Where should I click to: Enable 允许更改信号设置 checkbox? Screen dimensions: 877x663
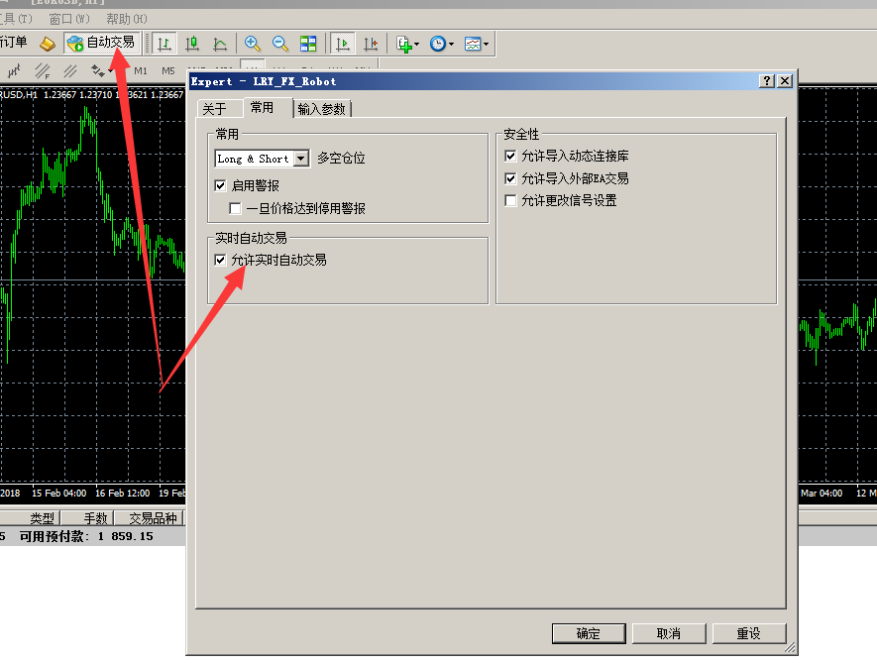pos(510,200)
